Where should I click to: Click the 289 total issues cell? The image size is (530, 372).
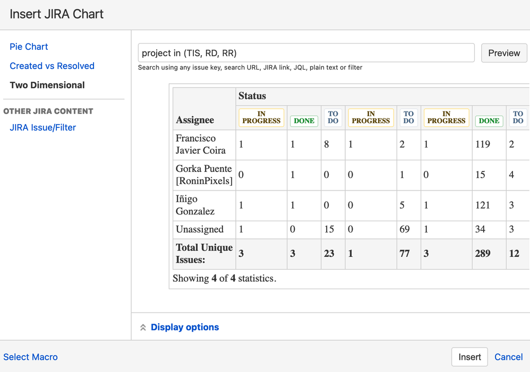coord(483,254)
